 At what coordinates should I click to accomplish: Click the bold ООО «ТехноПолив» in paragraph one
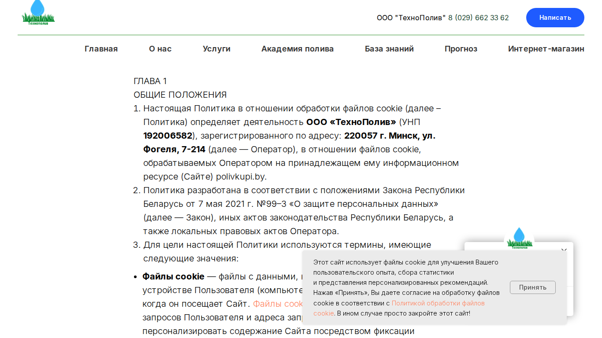point(351,122)
